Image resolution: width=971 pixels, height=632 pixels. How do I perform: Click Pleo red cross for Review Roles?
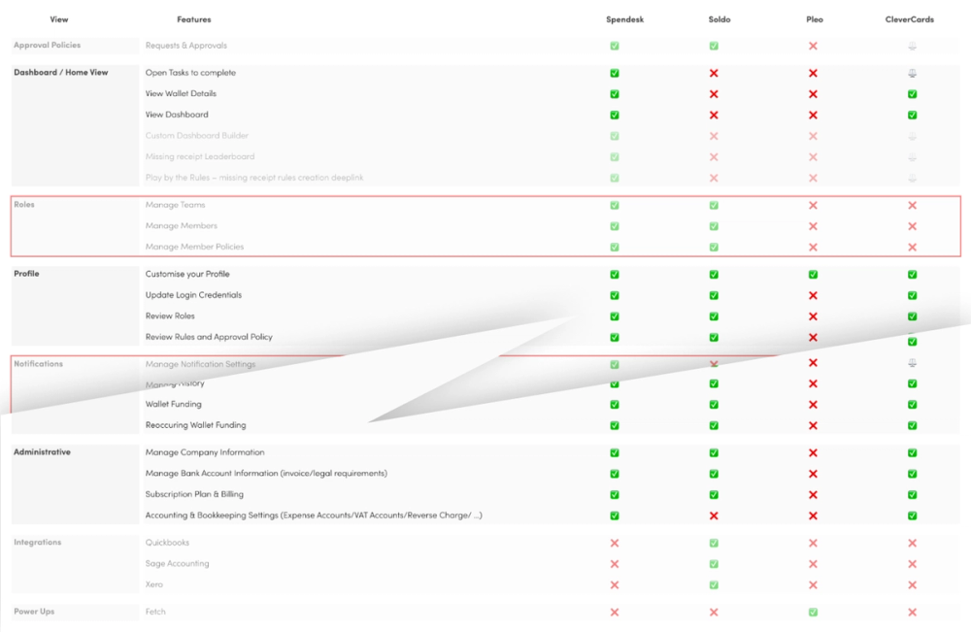coord(813,316)
